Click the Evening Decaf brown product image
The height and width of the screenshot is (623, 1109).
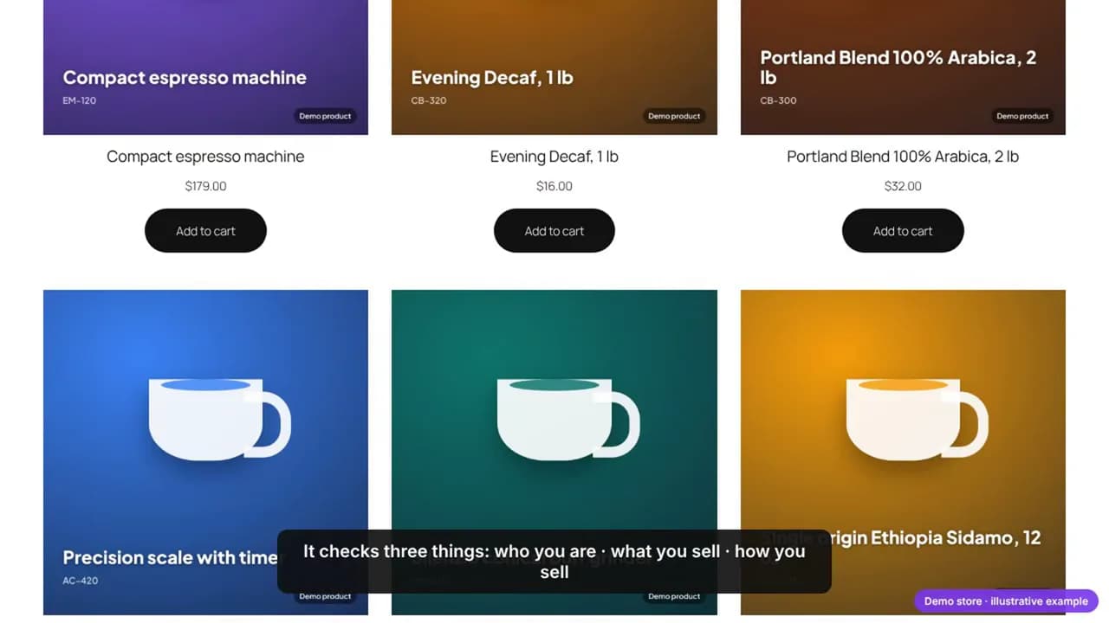[554, 67]
